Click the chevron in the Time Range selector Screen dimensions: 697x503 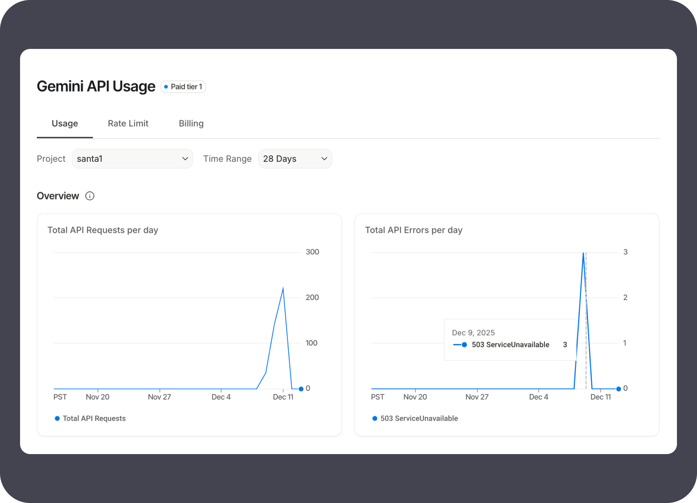coord(324,159)
